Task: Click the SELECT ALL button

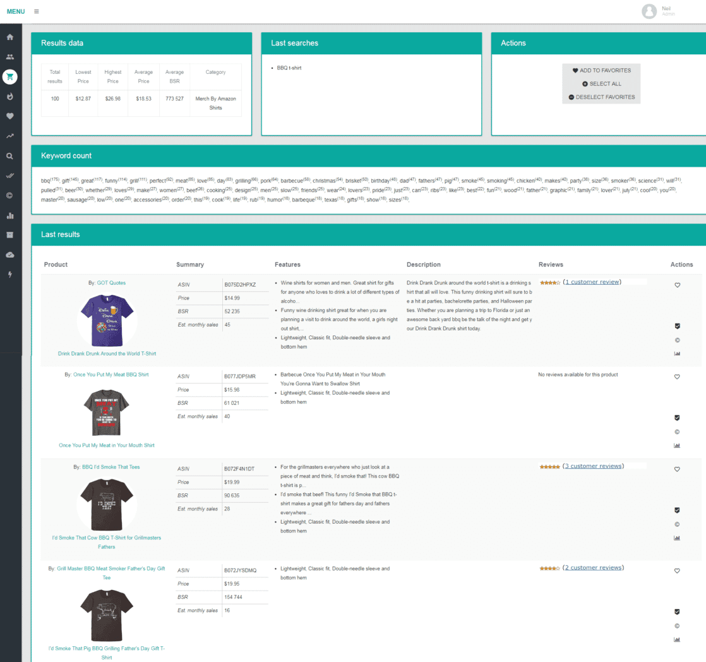Action: click(x=602, y=84)
